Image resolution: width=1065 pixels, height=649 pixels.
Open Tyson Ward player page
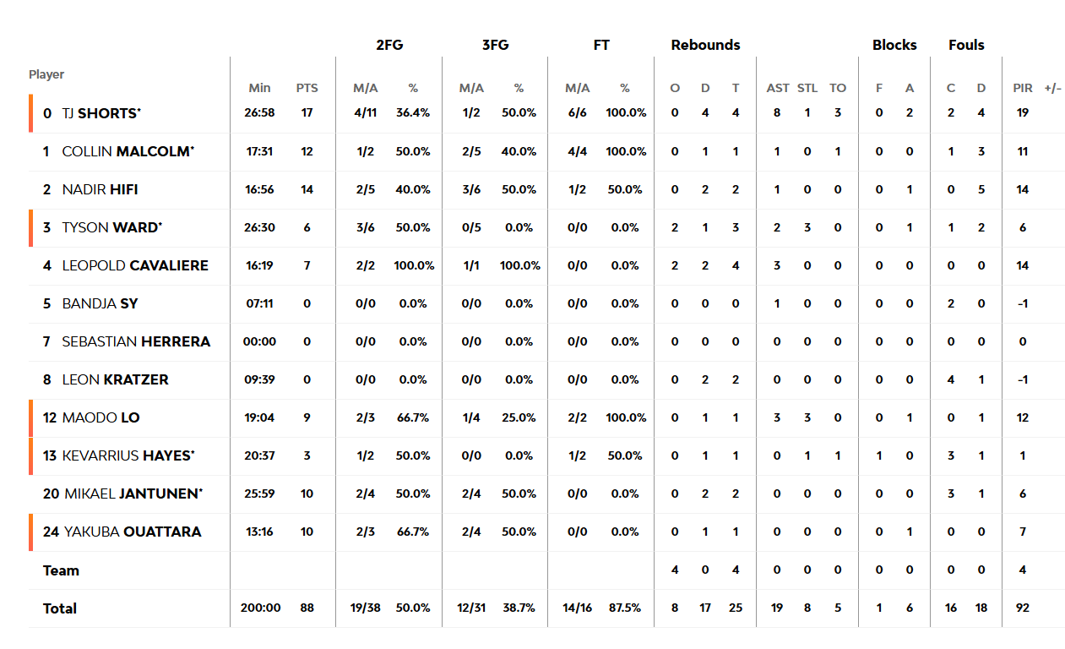pyautogui.click(x=112, y=227)
